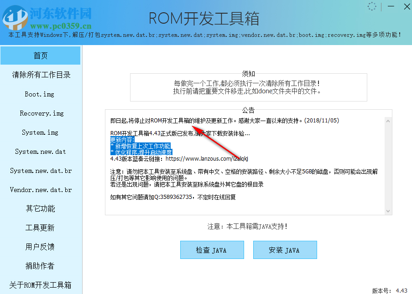Image resolution: width=412 pixels, height=294 pixels.
Task: Select System.new.dat in the sidebar
Action: tap(40, 151)
